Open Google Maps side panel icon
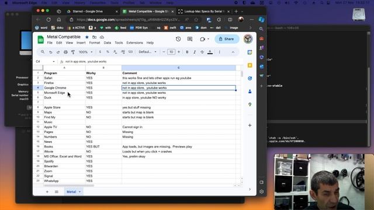The height and width of the screenshot is (210, 374). (250, 104)
